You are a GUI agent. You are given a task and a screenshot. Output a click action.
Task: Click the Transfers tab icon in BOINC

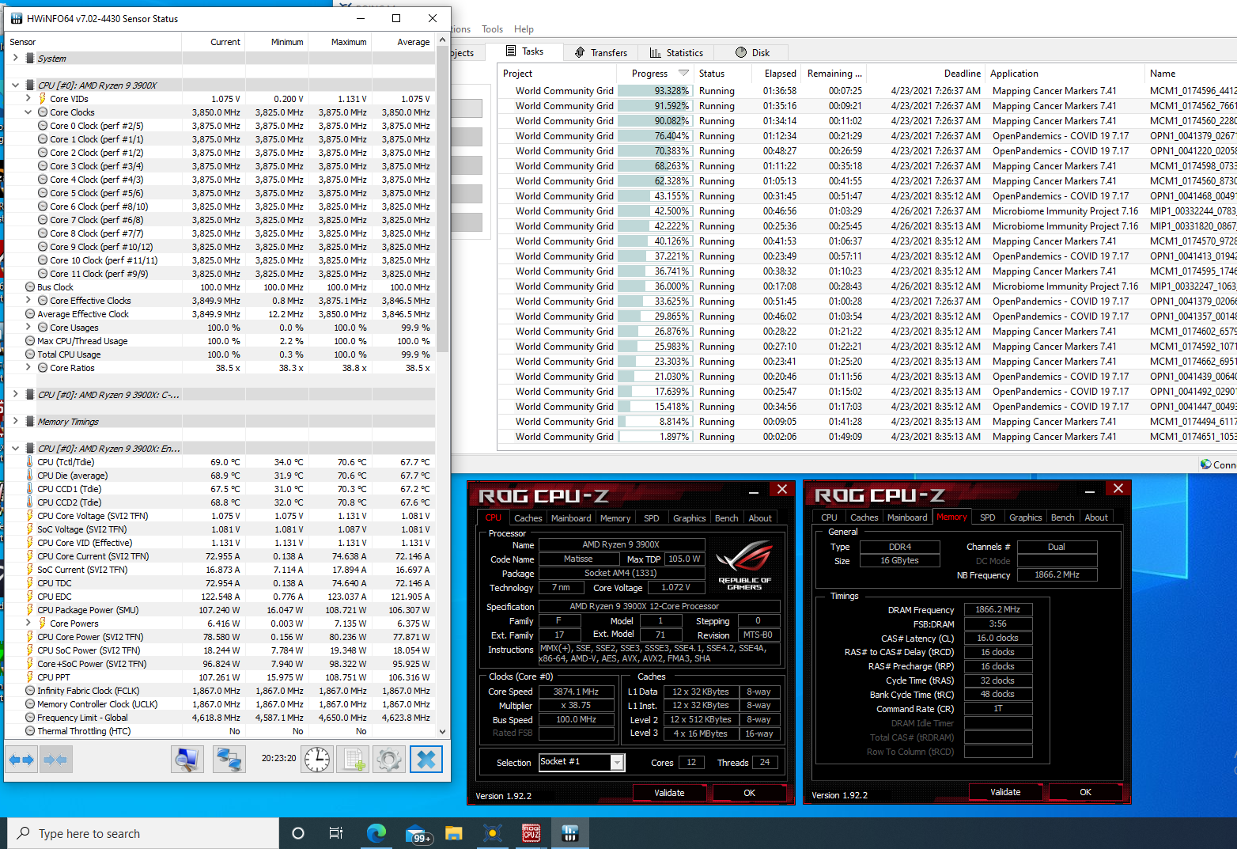(580, 52)
